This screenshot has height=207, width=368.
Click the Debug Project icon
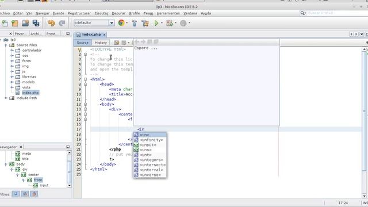click(x=170, y=23)
